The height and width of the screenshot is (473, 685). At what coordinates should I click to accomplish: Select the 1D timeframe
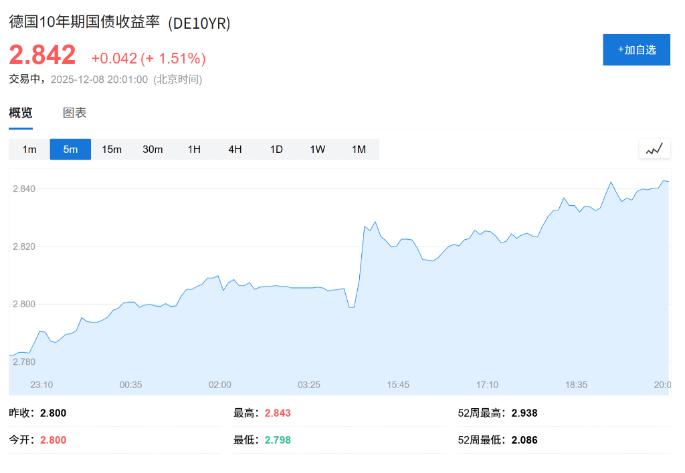pos(276,149)
